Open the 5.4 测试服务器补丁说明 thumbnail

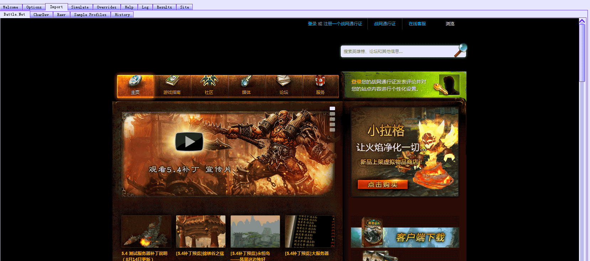pos(146,231)
